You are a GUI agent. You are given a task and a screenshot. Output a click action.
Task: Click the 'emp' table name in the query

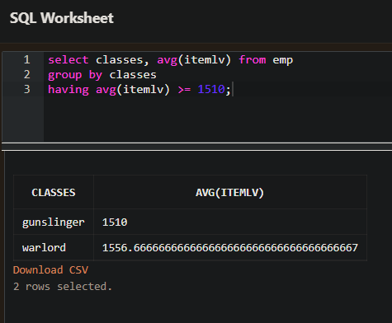[283, 60]
